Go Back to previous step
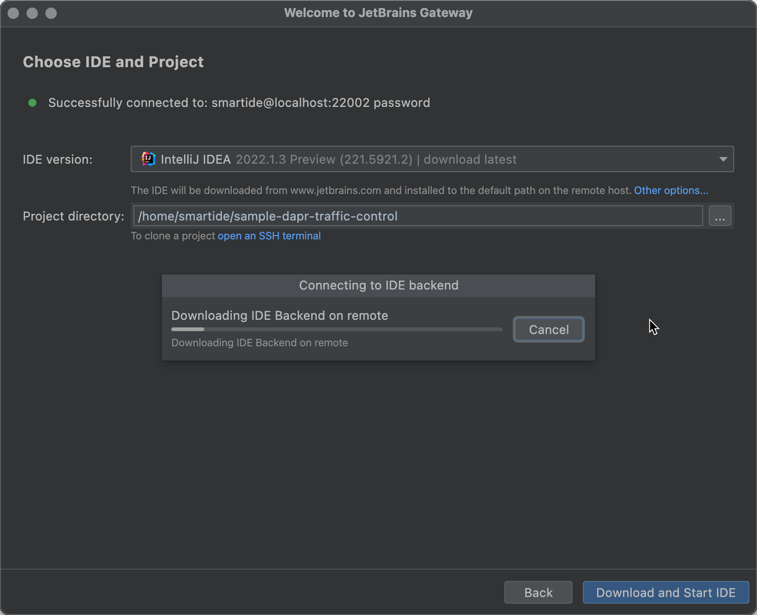 (538, 593)
